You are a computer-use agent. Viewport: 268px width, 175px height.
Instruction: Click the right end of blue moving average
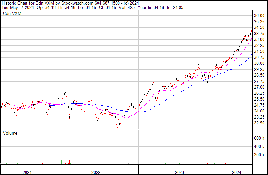[x=251, y=55]
